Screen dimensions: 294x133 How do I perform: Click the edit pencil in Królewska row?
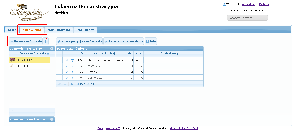pyautogui.click(x=67, y=66)
